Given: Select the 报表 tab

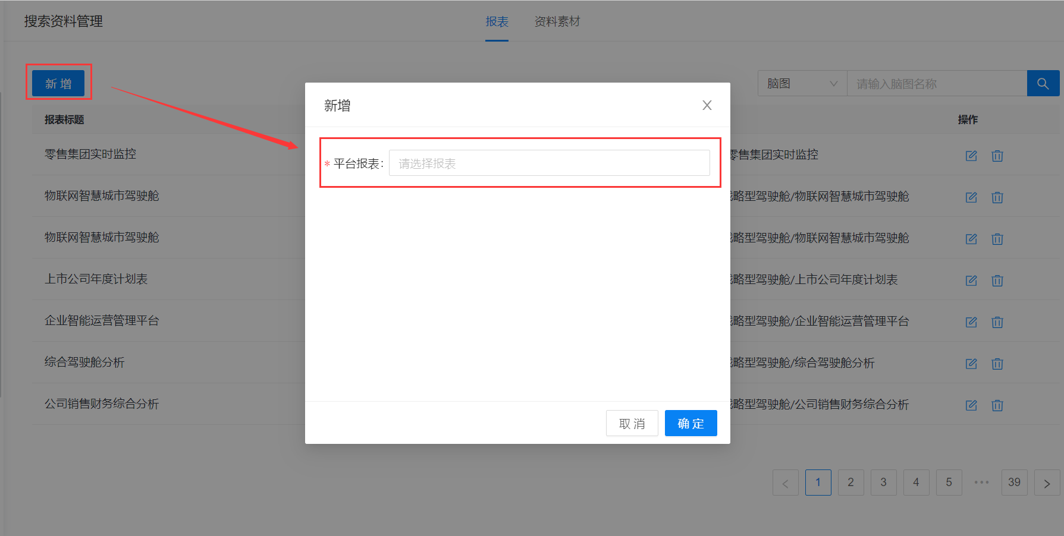Looking at the screenshot, I should (x=497, y=22).
